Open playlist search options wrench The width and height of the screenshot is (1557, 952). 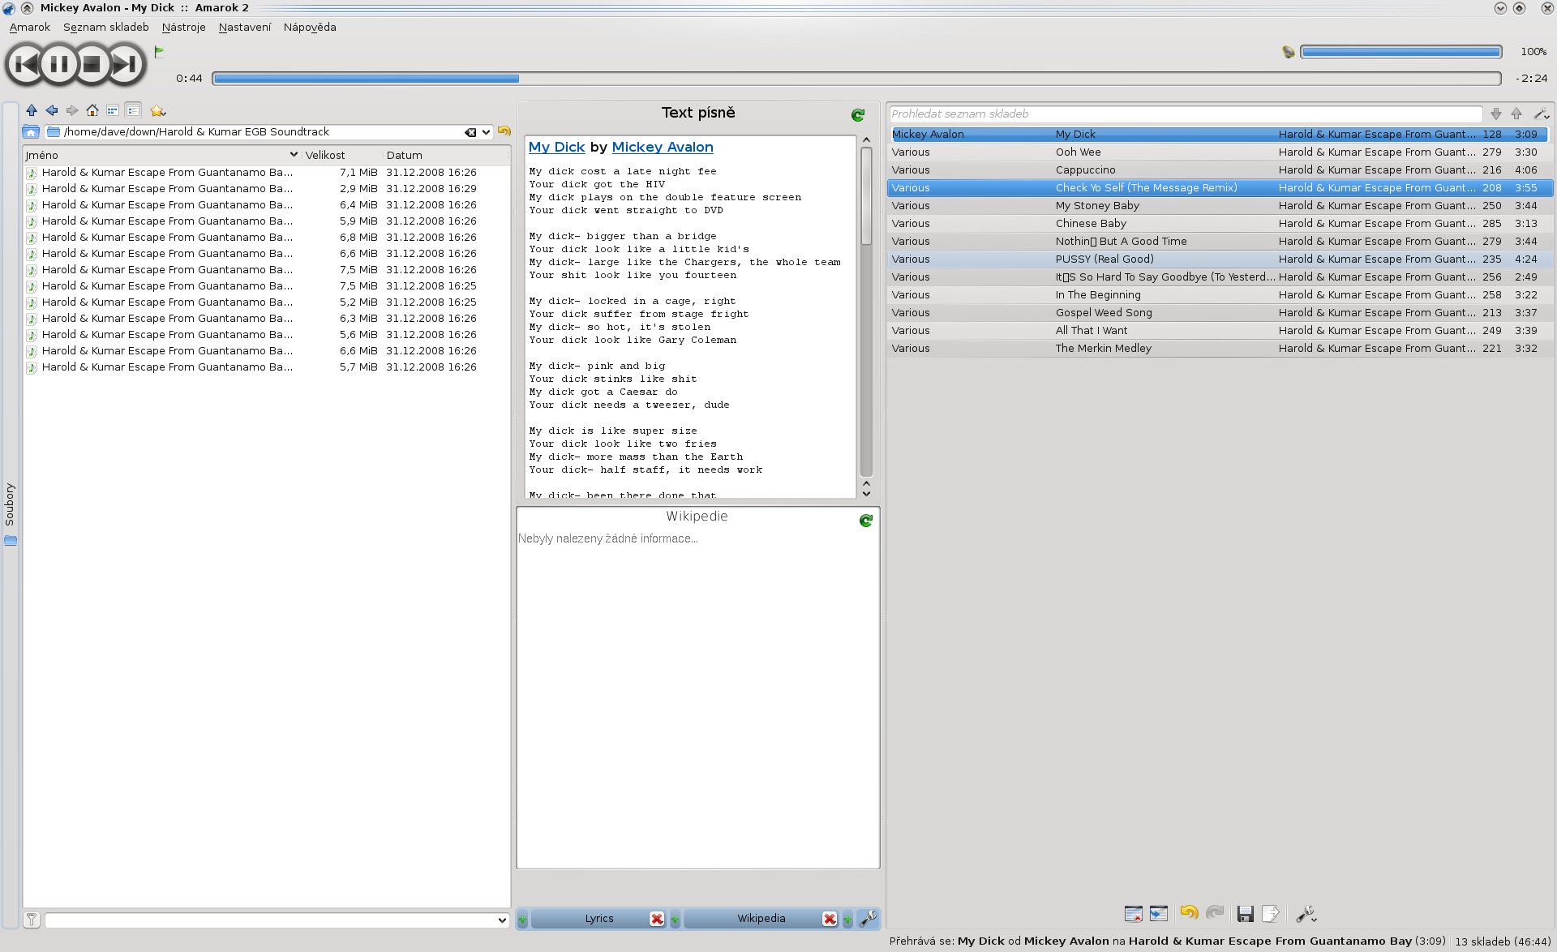click(x=1541, y=114)
